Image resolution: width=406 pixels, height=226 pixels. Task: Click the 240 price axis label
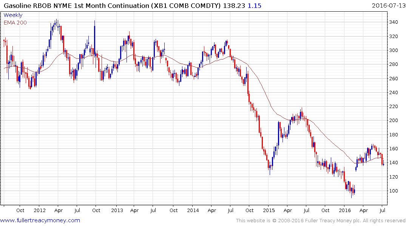click(394, 92)
